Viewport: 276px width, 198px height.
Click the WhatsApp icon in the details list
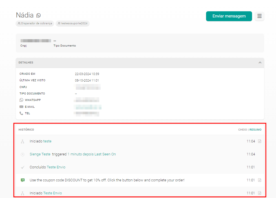[x=21, y=100]
